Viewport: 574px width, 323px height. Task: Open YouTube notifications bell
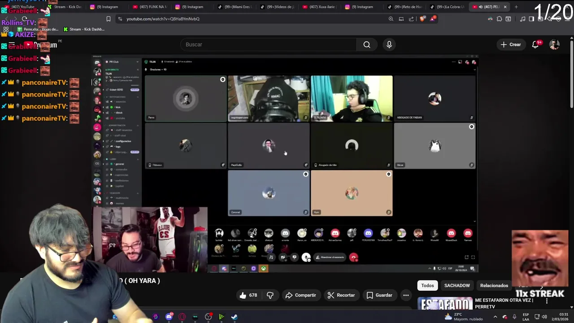coord(535,44)
